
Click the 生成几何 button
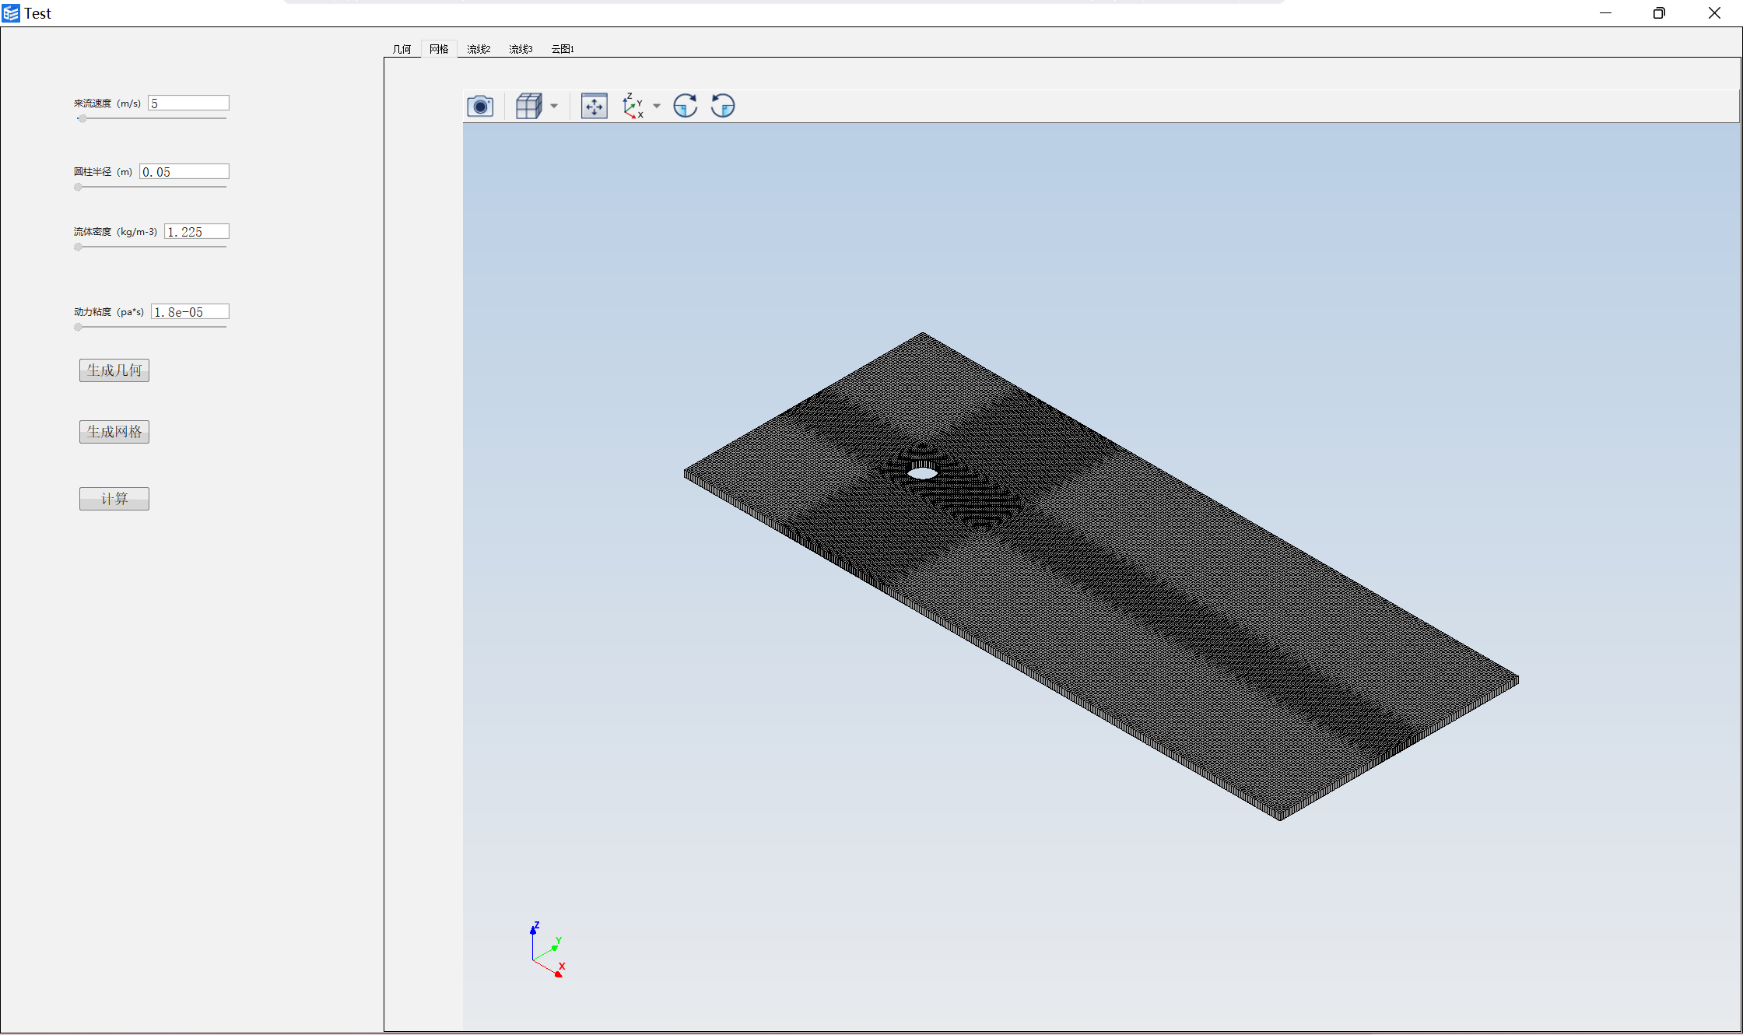114,370
